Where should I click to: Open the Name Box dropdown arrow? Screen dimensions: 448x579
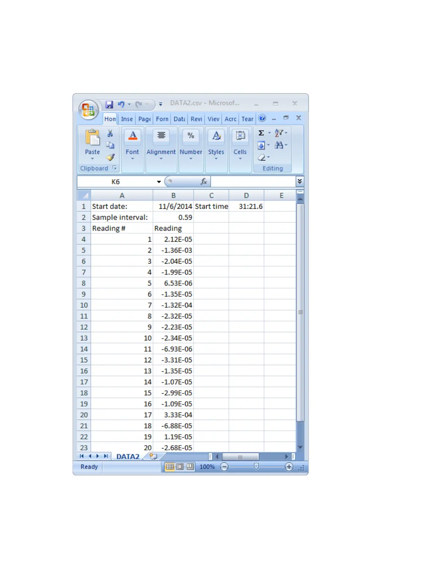click(x=159, y=182)
